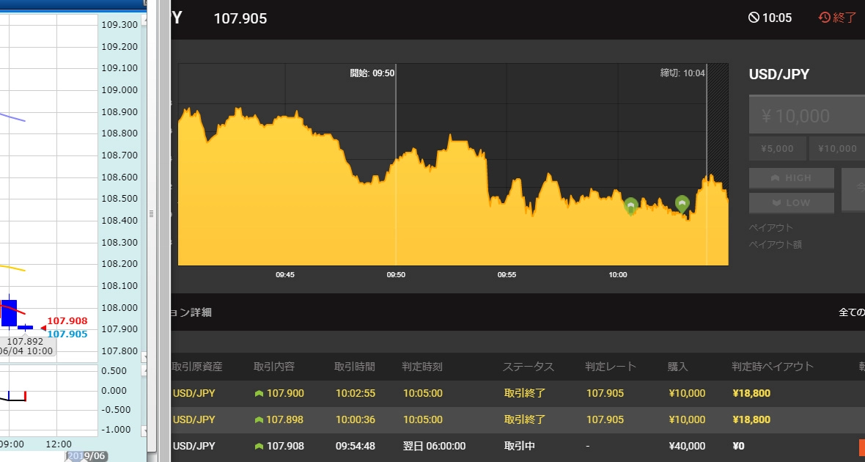This screenshot has height=462, width=865.
Task: Click the expiry timer icon beside 10:05
Action: click(754, 18)
